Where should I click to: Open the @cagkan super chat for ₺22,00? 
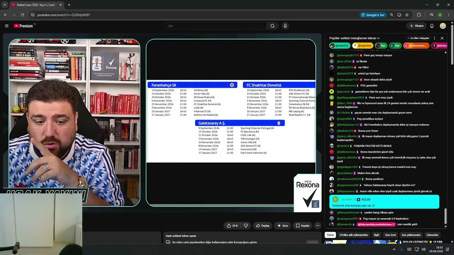click(384, 202)
